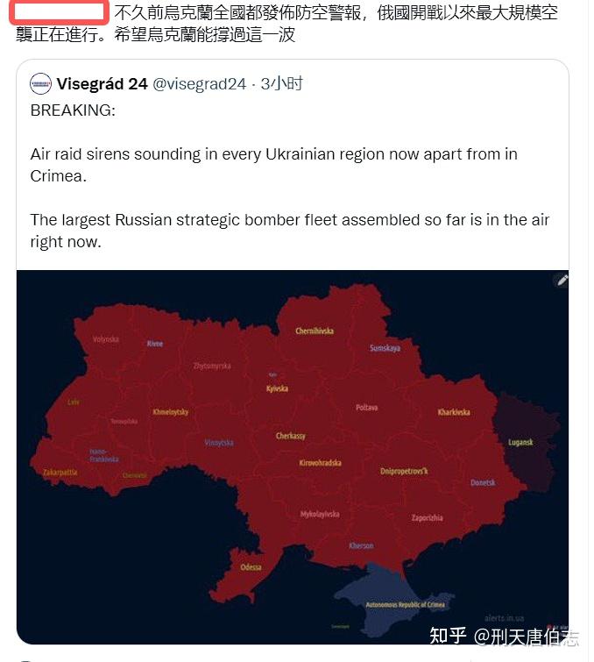Click the Visegrád 24 profile avatar
The image size is (594, 662).
(40, 84)
